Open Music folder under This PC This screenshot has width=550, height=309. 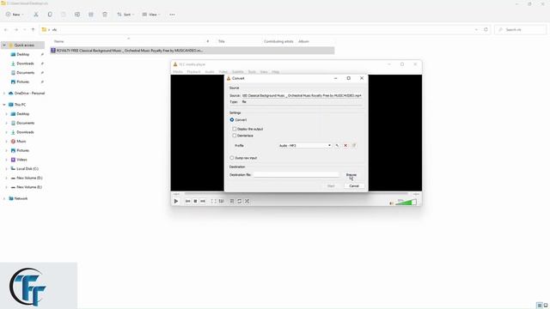point(21,141)
